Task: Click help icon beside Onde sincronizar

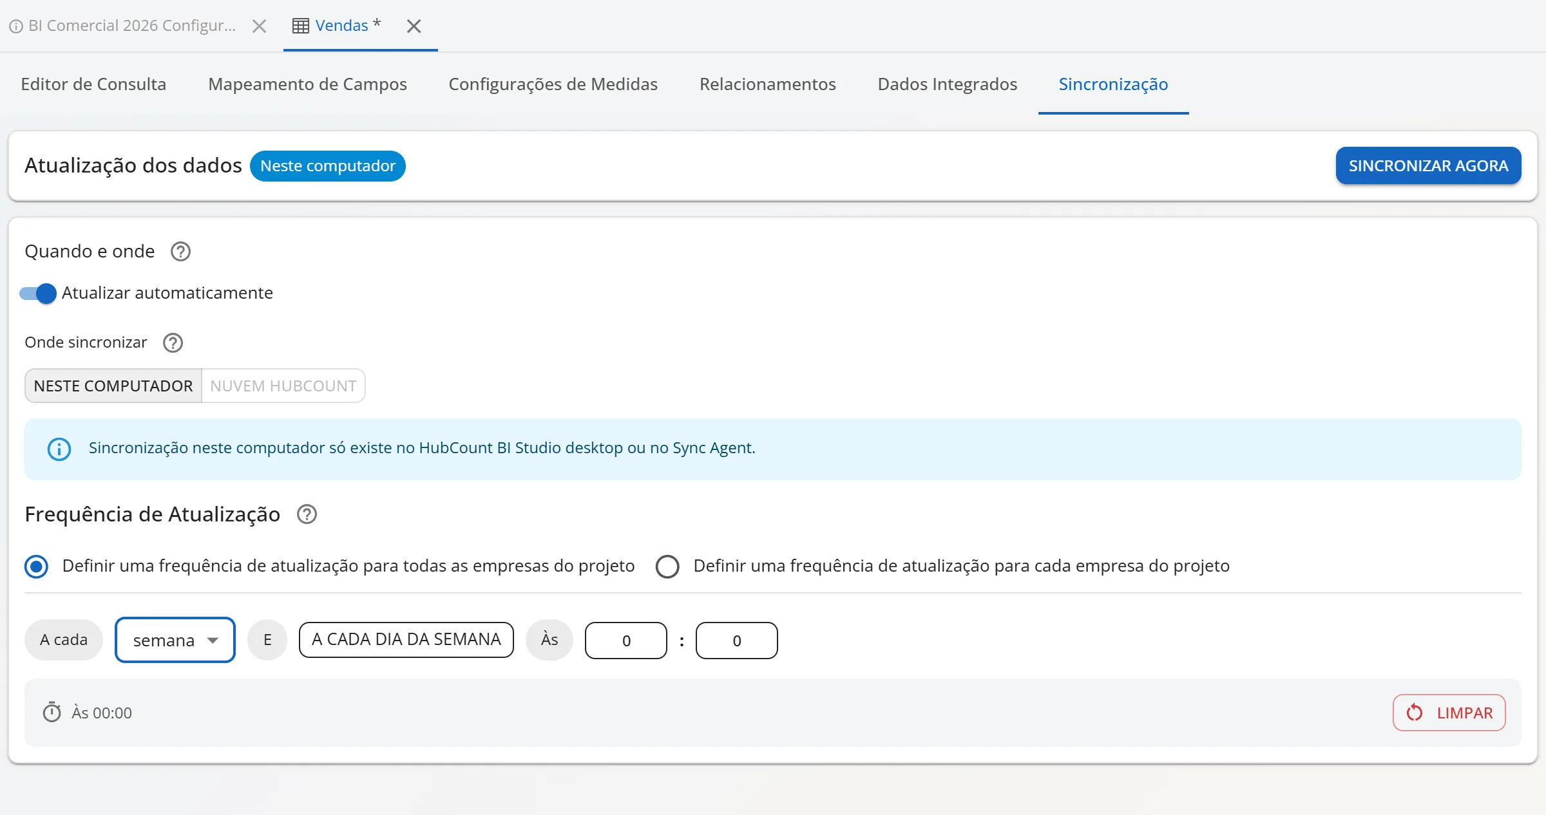Action: [x=173, y=342]
